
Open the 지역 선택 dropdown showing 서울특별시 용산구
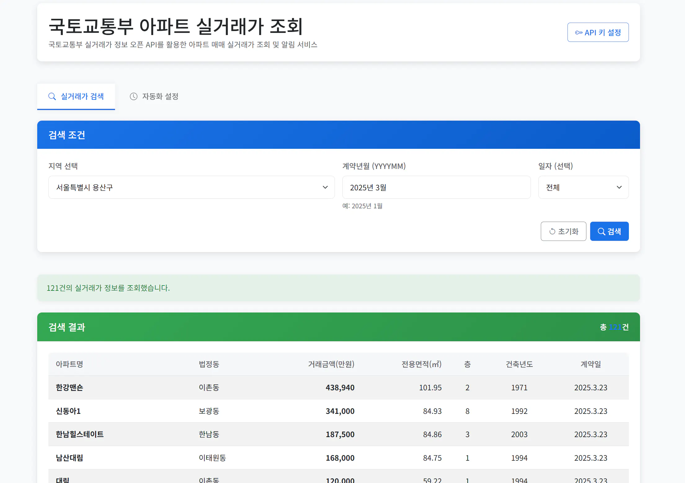point(191,187)
